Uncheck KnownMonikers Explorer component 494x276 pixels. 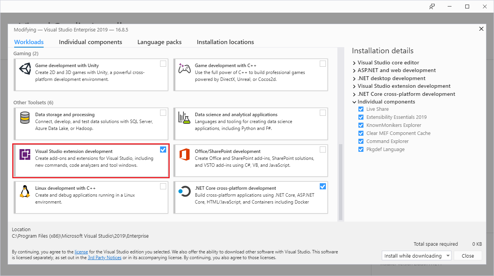(361, 125)
